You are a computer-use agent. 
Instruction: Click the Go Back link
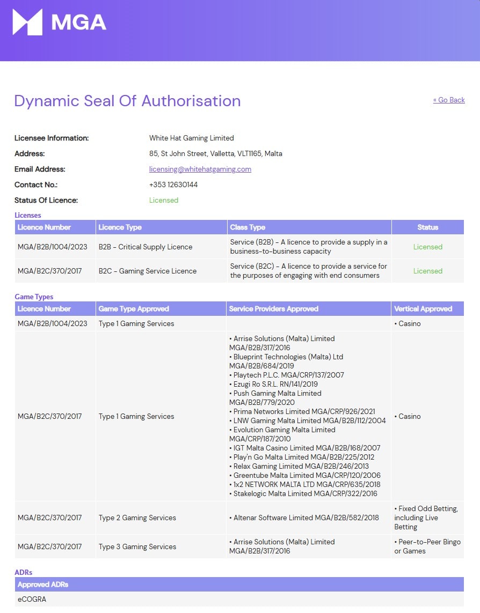point(449,100)
